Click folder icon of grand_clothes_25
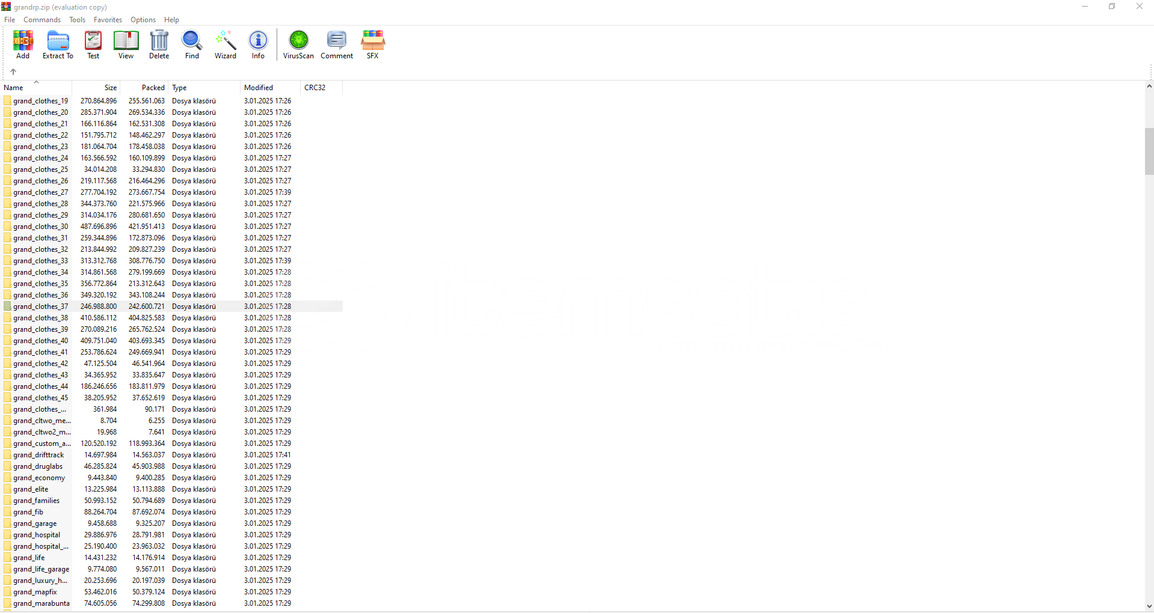 pos(7,169)
